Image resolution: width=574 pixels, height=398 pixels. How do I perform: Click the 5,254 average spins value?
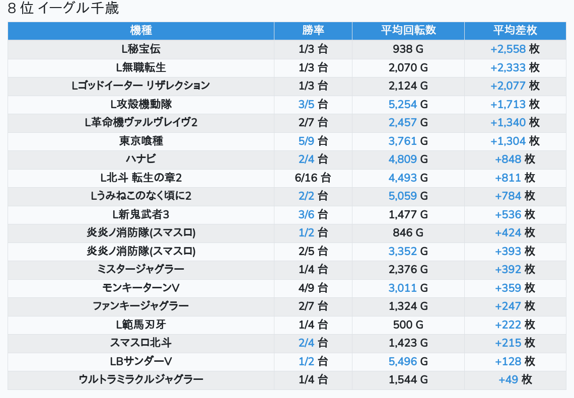[x=402, y=104]
